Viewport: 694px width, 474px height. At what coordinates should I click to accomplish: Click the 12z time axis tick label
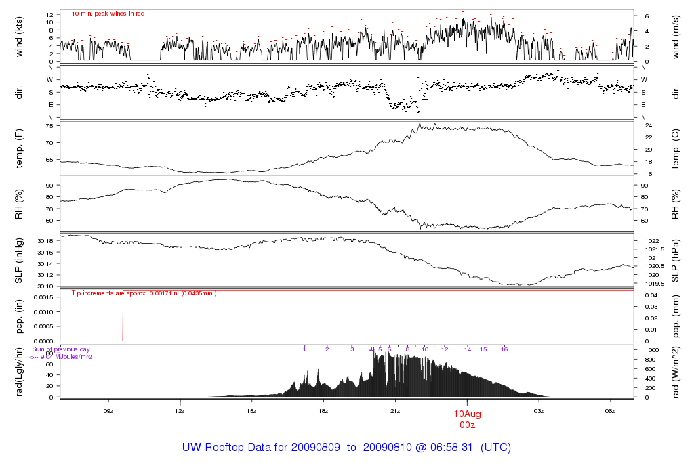click(180, 411)
